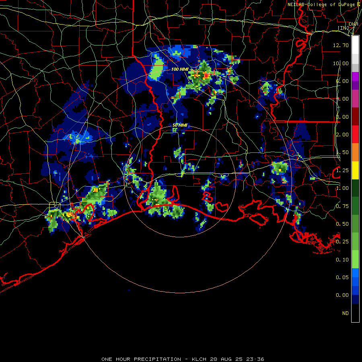The image size is (362, 362).
Task: Click the 1.25 legend value
Action: 342,171
